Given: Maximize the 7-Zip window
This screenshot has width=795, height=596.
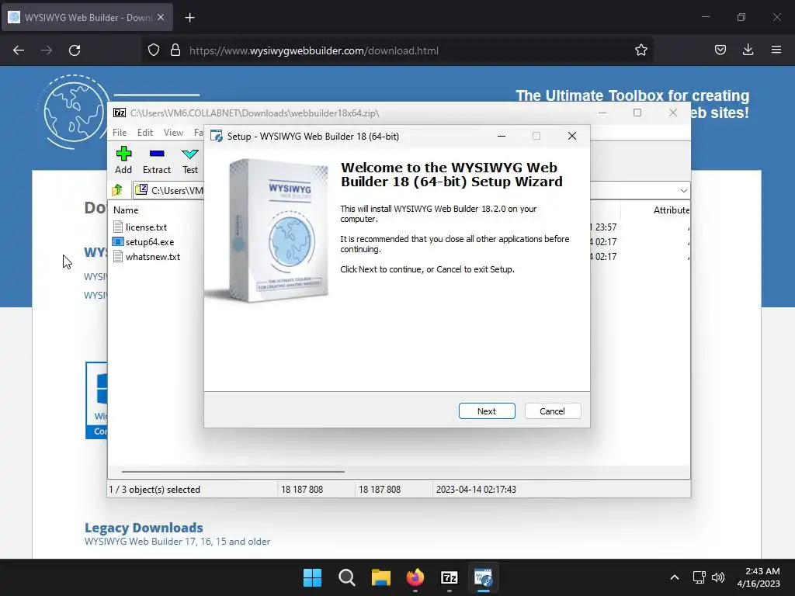Looking at the screenshot, I should coord(637,113).
